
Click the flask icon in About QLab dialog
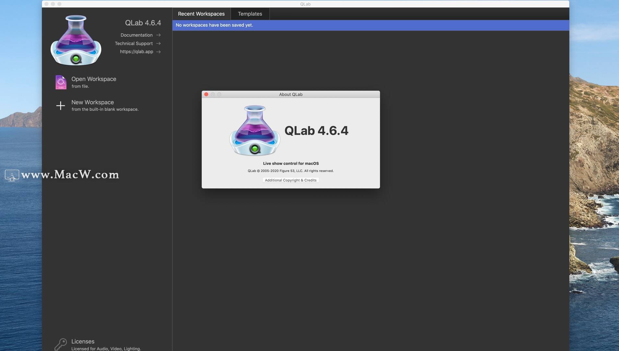[255, 130]
